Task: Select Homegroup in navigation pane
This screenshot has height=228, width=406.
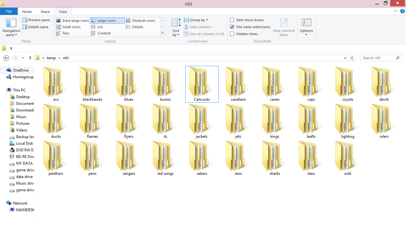Action: tap(20, 77)
